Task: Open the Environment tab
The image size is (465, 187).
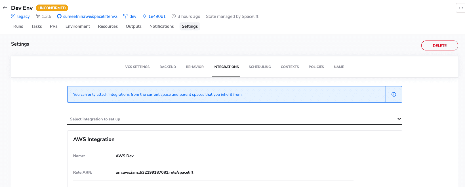Action: click(78, 26)
